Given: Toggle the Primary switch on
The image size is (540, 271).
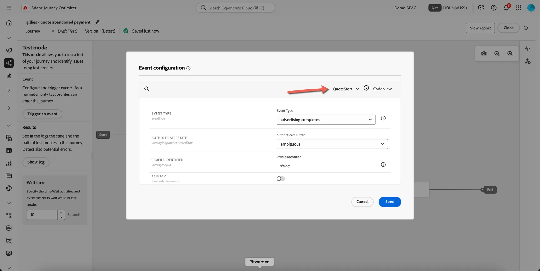Looking at the screenshot, I should point(281,179).
